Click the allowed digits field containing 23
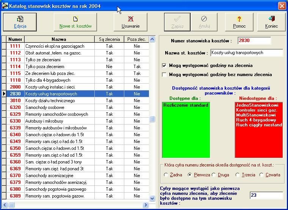 click(266, 195)
